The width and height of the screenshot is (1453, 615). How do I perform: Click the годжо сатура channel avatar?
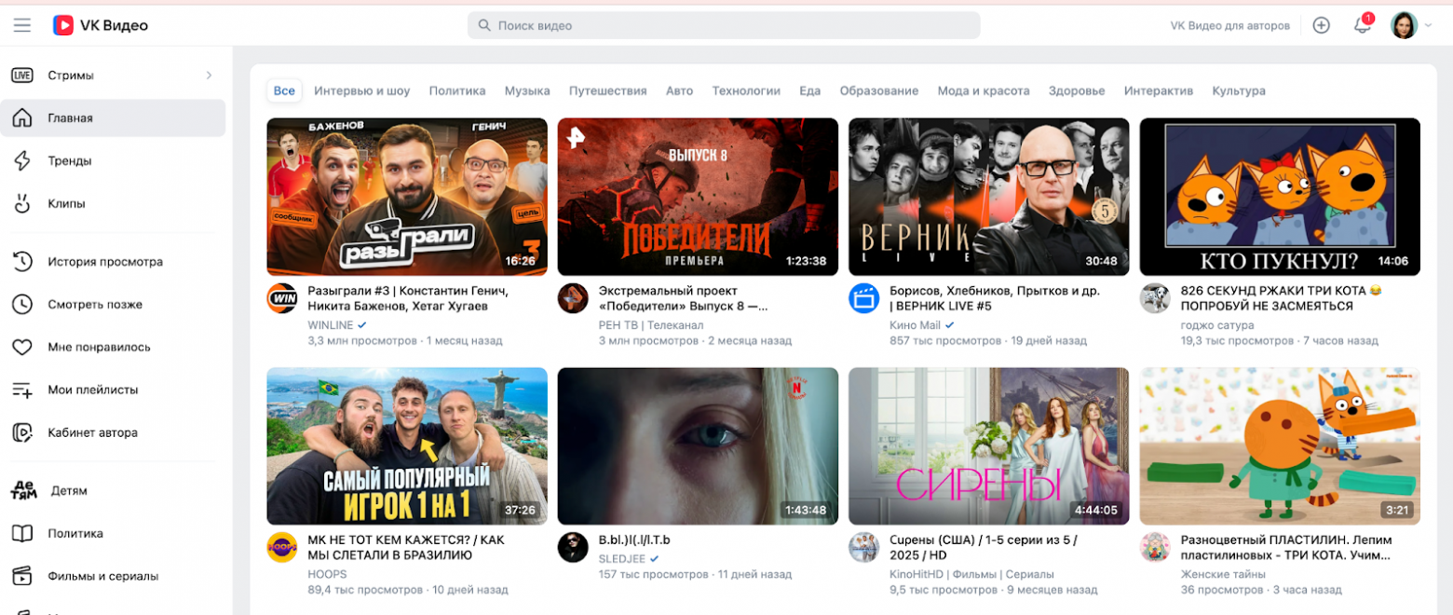point(1154,298)
